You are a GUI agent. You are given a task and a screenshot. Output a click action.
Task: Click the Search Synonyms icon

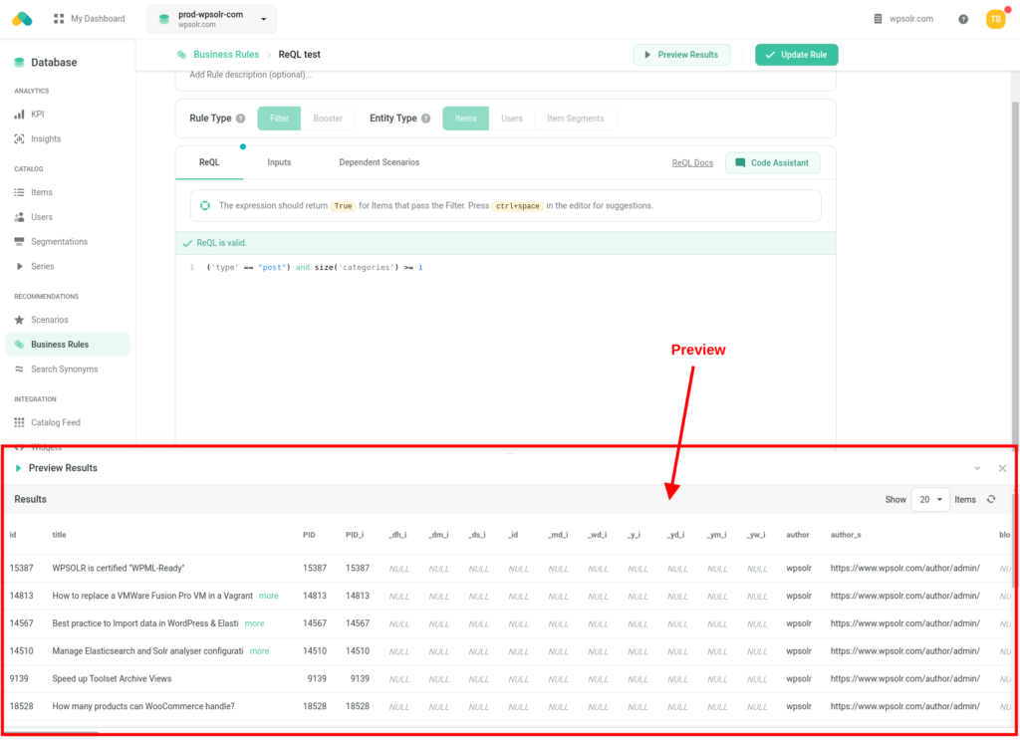20,370
